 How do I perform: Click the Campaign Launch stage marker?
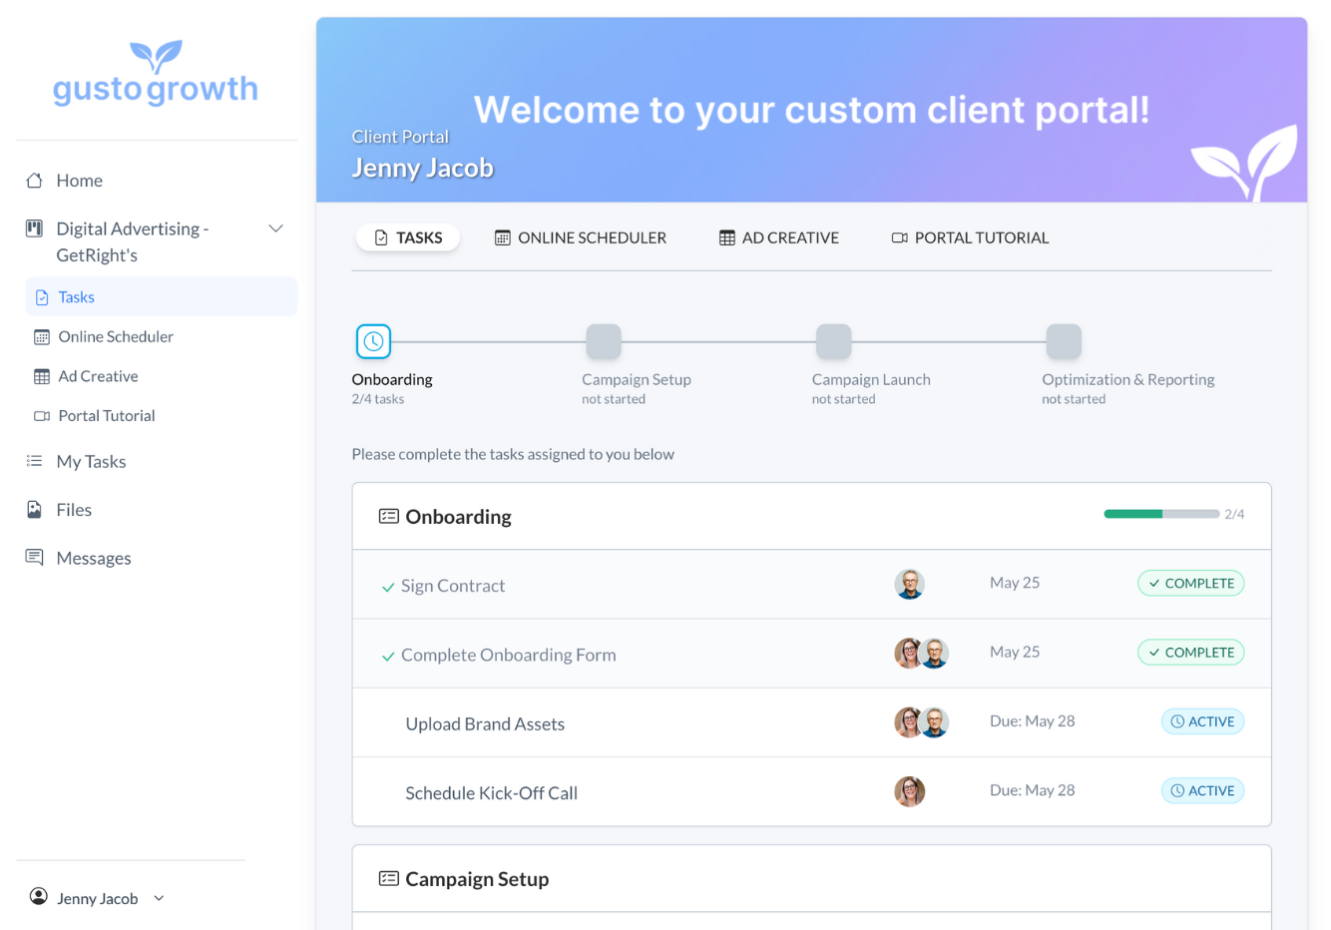click(834, 341)
